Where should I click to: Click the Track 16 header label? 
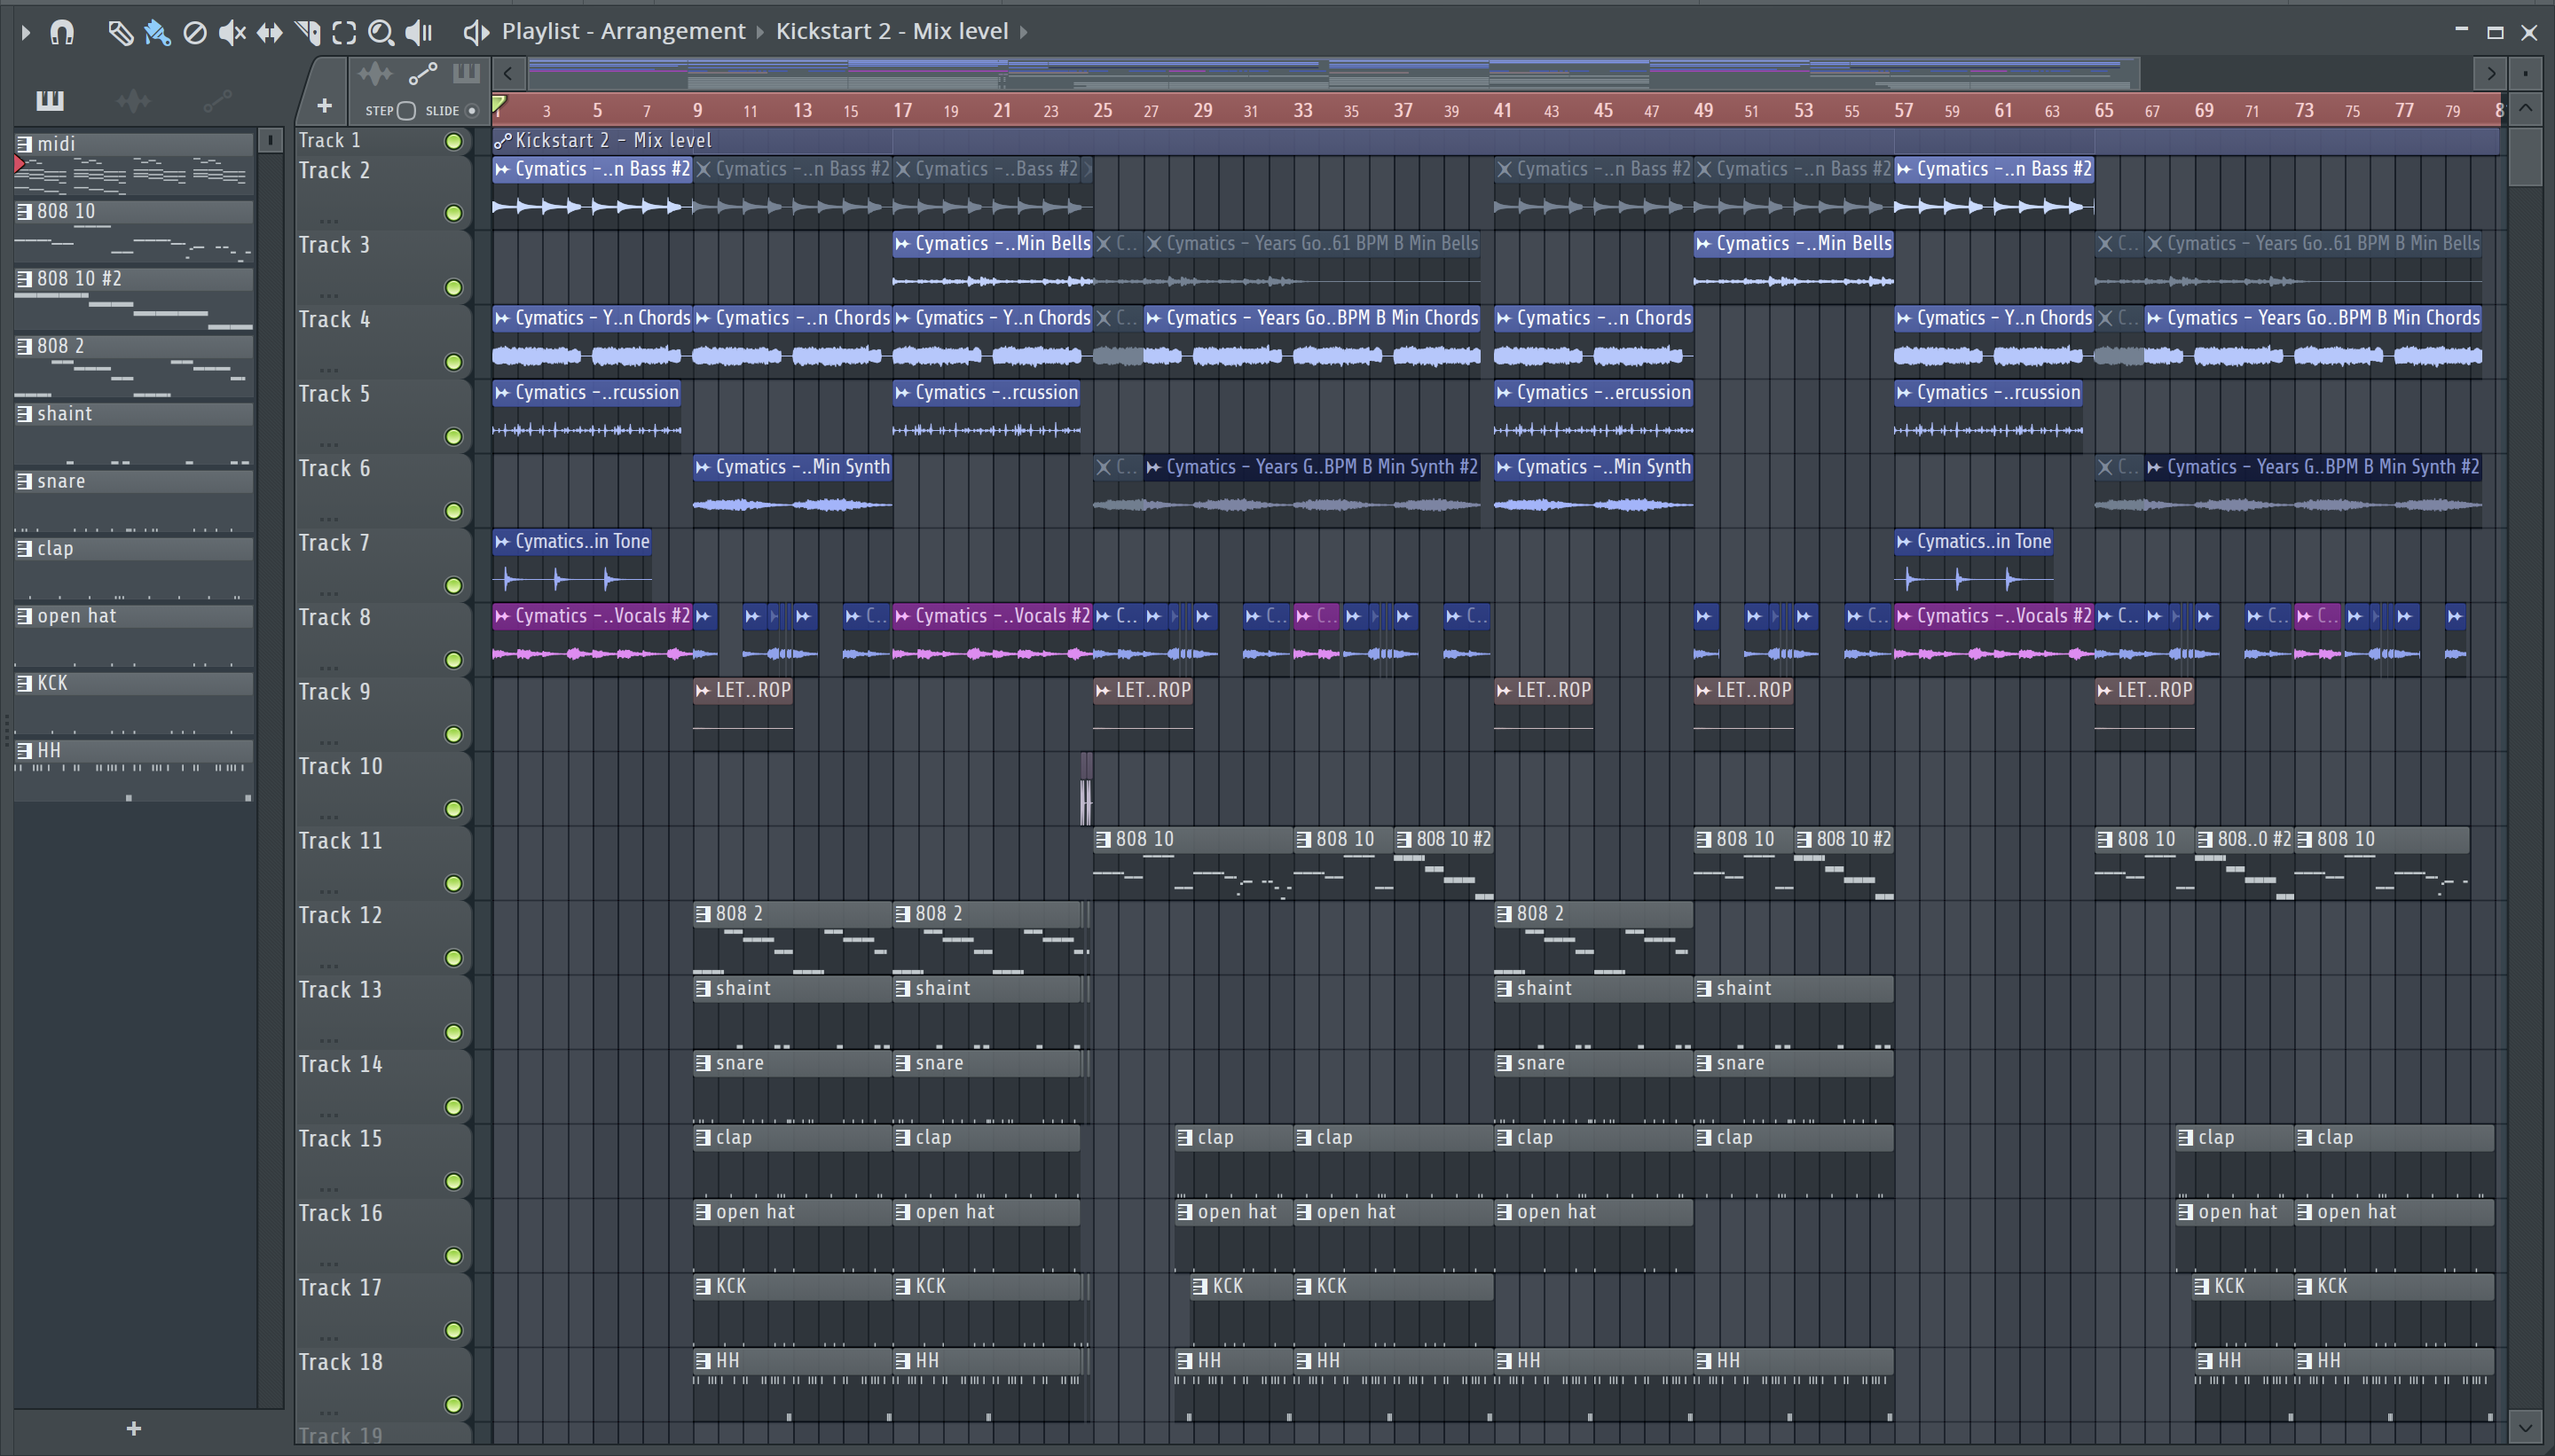tap(340, 1213)
